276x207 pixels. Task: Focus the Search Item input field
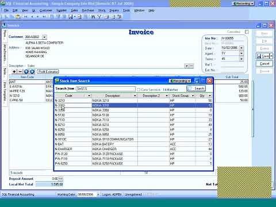[106, 89]
